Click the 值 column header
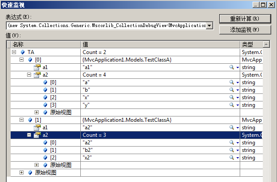277x182 pixels. click(160, 45)
